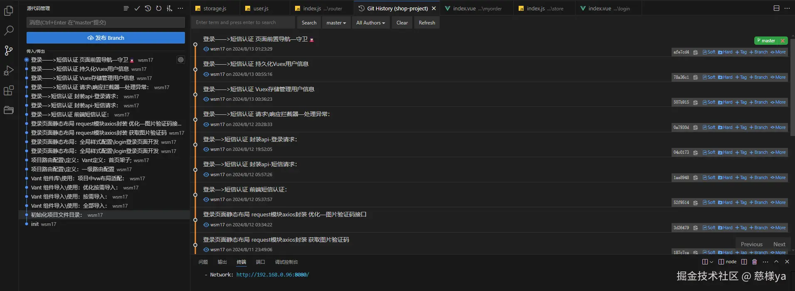This screenshot has height=291, width=795.
Task: Open the Explorer files icon in activity bar
Action: 9,10
